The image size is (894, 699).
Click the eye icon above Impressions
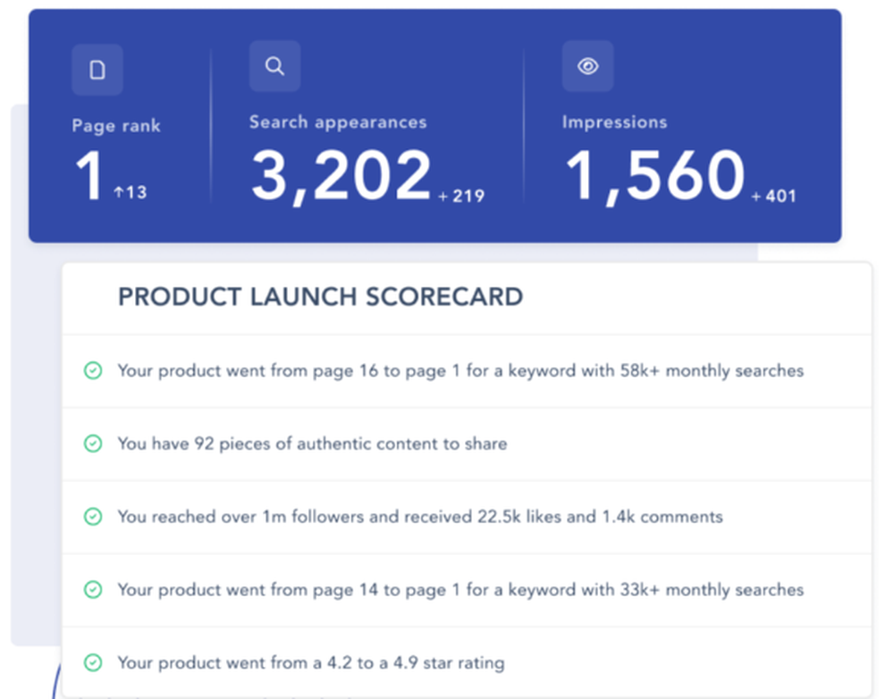tap(587, 66)
